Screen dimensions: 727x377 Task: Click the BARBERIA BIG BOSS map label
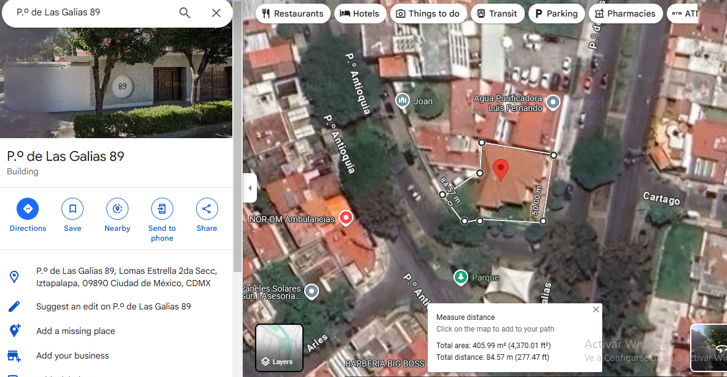[x=385, y=364]
